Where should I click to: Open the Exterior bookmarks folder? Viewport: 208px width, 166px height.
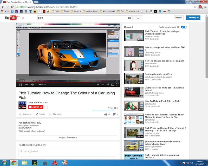pos(76,11)
